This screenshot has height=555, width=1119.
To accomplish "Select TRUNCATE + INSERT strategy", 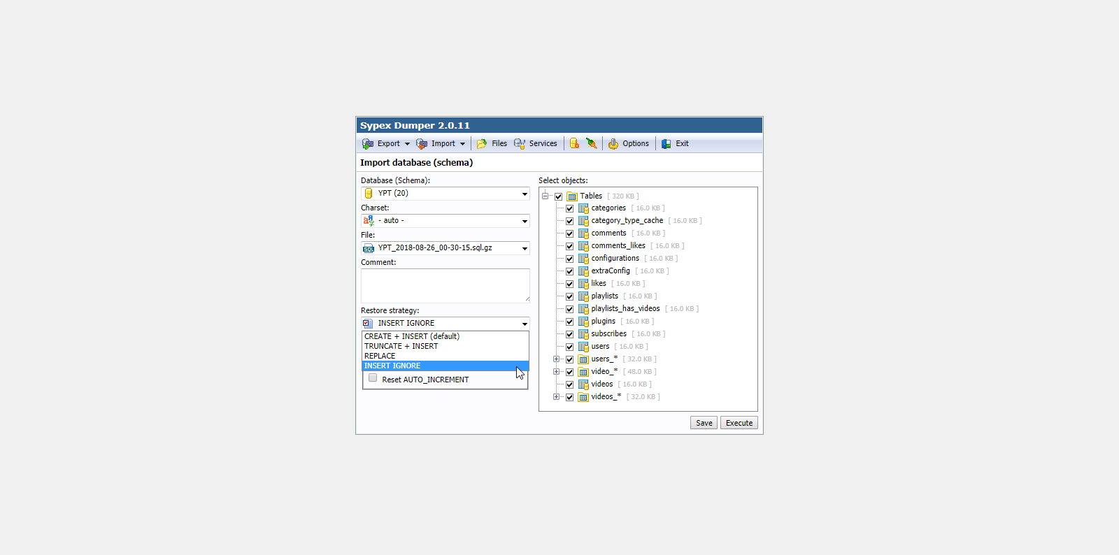I will tap(446, 346).
